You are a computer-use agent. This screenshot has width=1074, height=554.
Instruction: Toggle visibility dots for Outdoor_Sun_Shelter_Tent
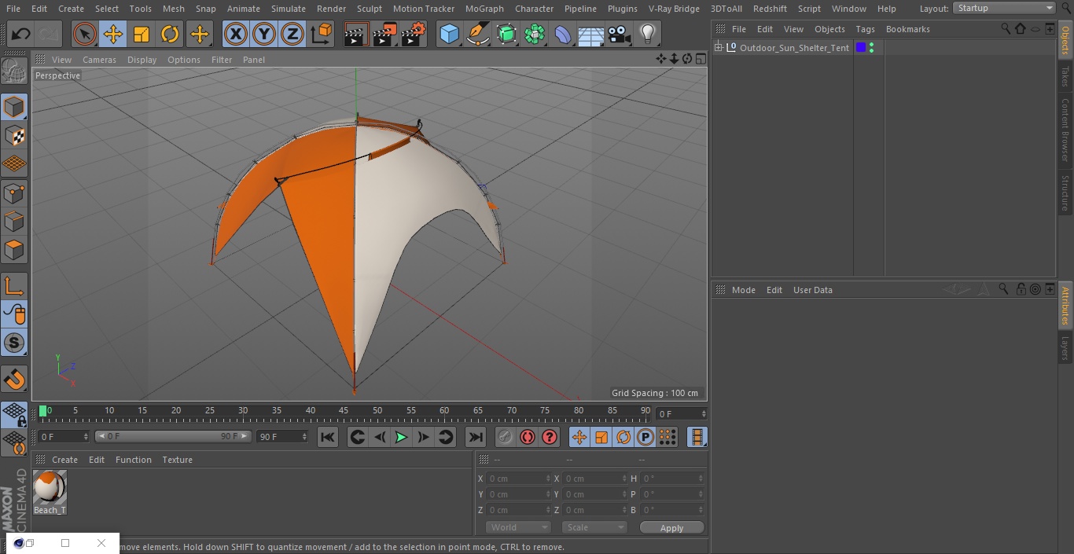(x=871, y=48)
